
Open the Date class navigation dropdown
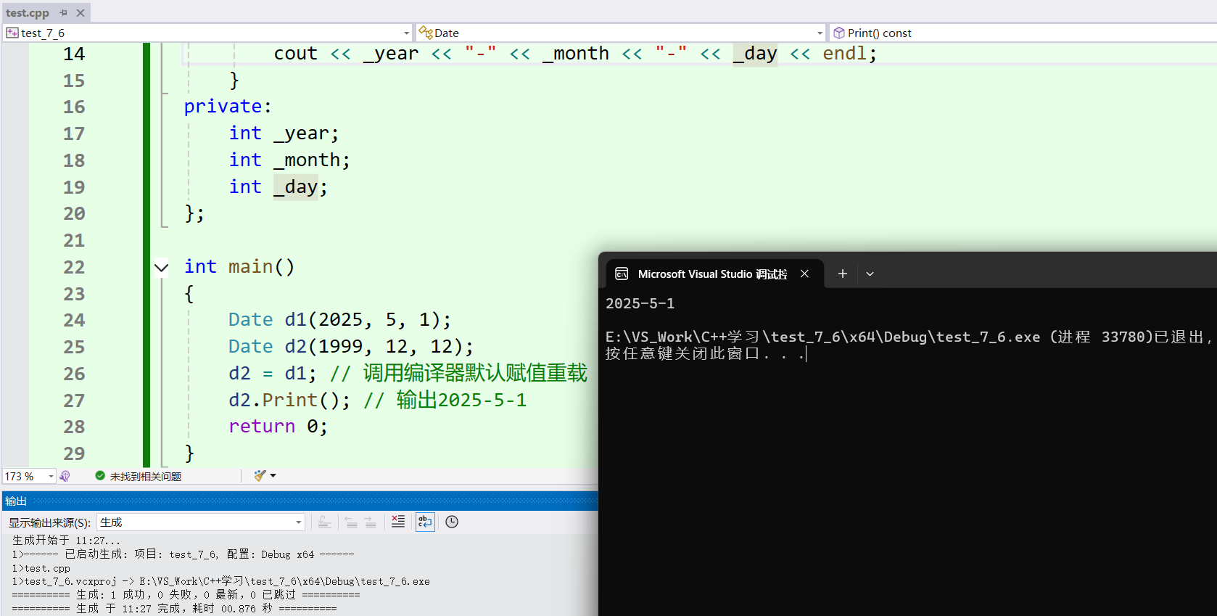[x=820, y=33]
